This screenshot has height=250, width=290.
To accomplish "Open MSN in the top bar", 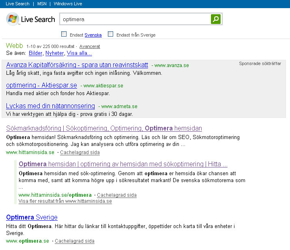I will tap(42, 4).
